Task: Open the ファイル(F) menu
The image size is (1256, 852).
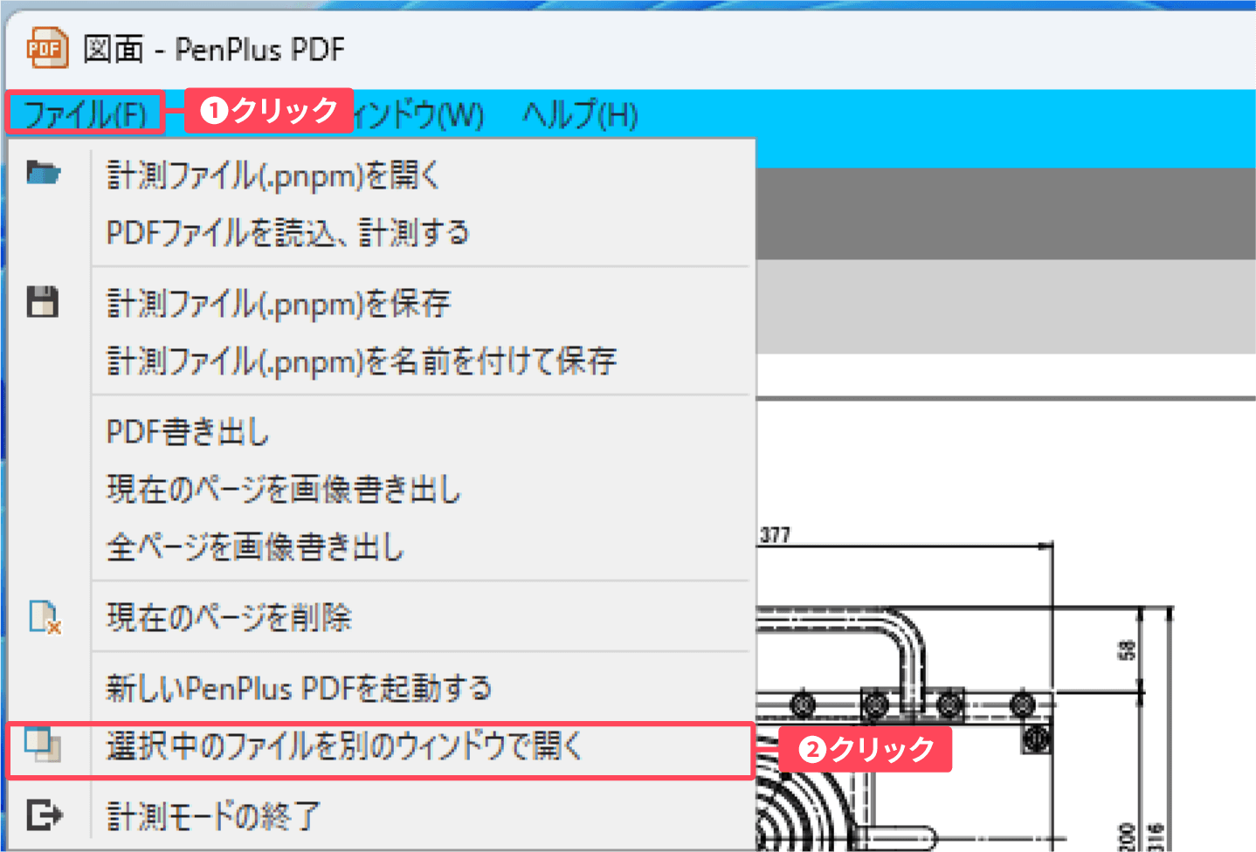Action: click(85, 113)
